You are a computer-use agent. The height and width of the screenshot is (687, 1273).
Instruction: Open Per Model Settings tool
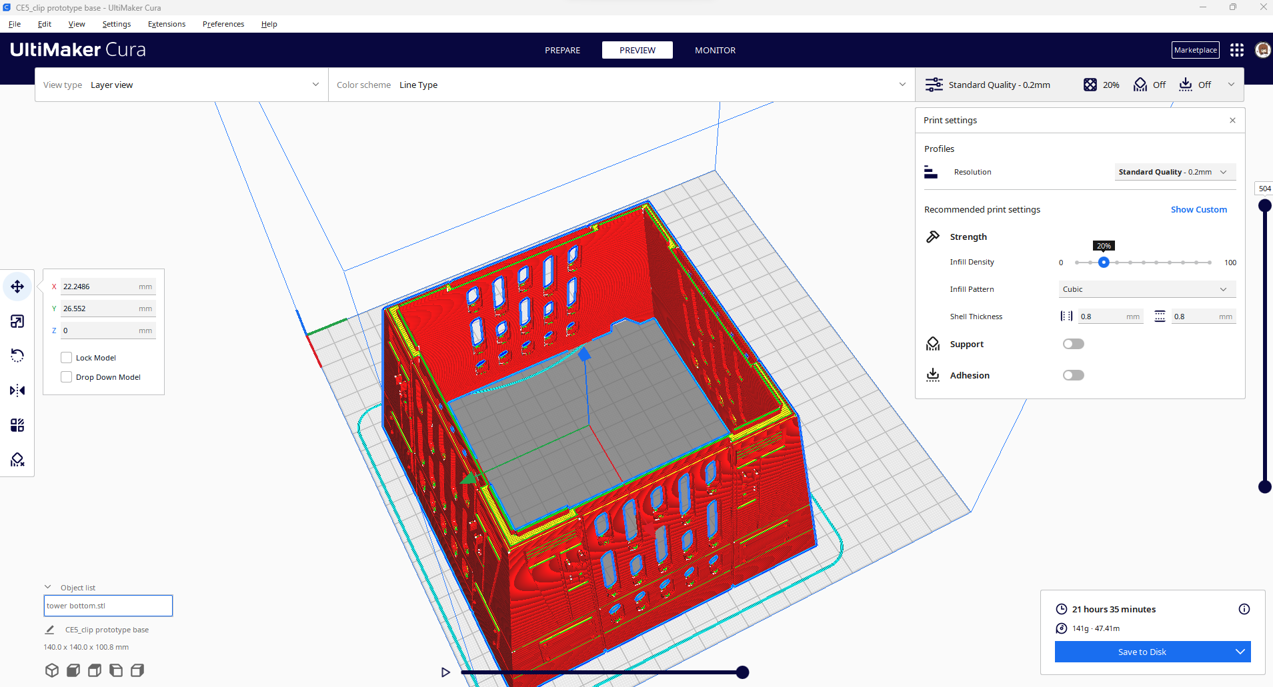click(x=17, y=425)
